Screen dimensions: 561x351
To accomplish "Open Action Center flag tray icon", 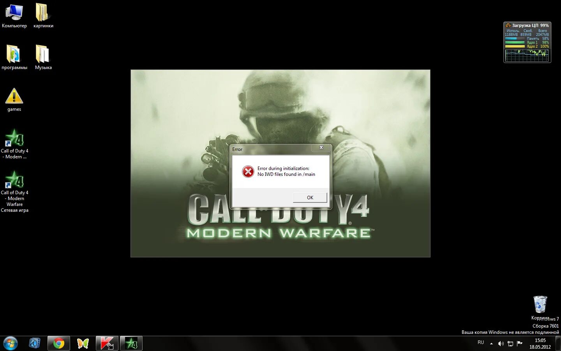I will pyautogui.click(x=519, y=343).
